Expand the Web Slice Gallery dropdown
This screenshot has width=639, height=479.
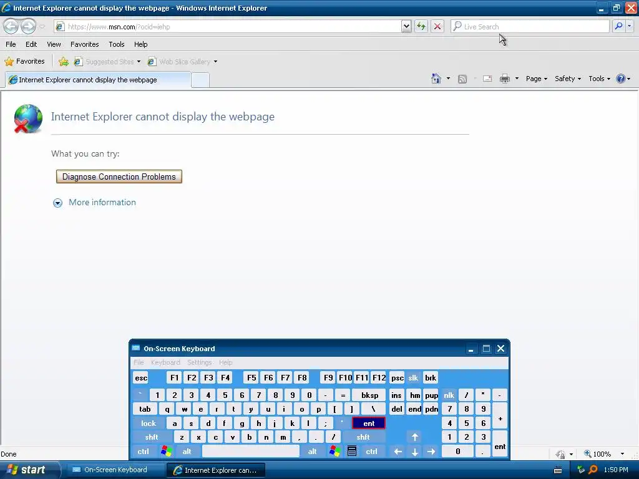[x=215, y=62]
